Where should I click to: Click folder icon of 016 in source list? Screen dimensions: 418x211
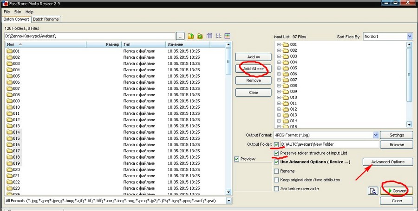coord(10,144)
